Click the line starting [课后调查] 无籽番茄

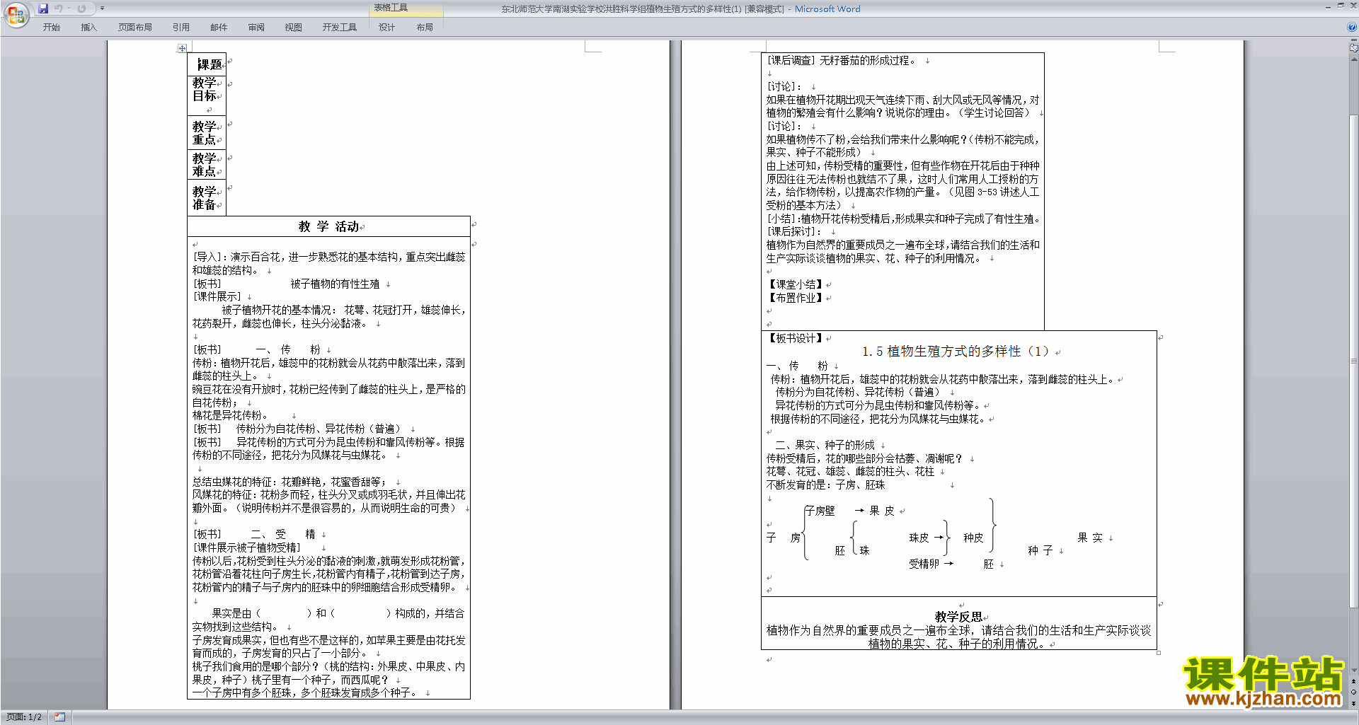tap(842, 61)
